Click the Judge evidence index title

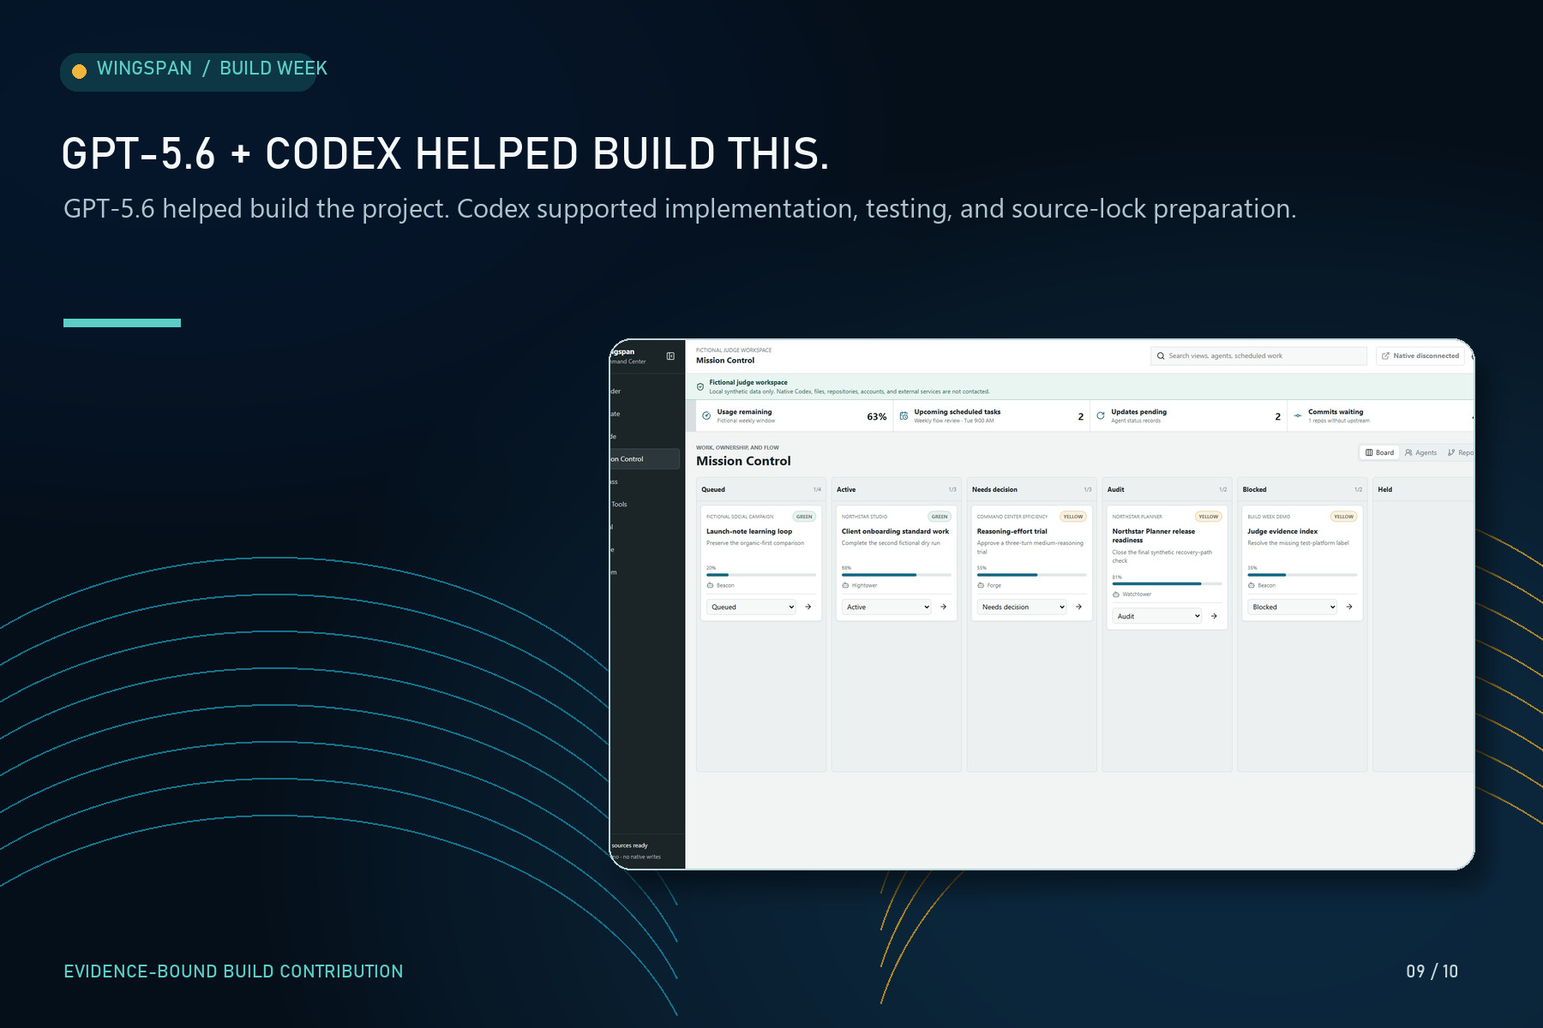[x=1282, y=532]
